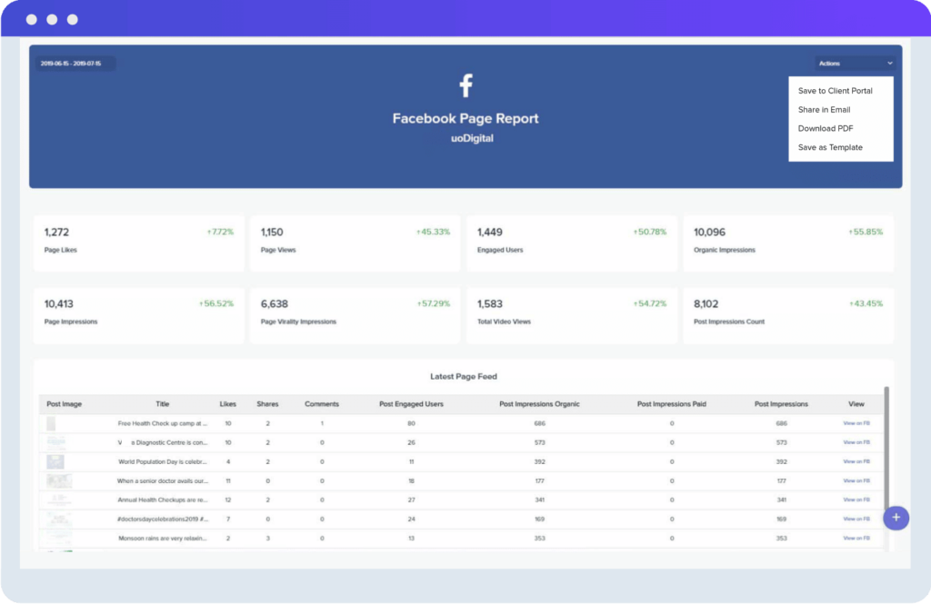Viewport: 931px width, 604px height.
Task: Choose Download PDF from the menu
Action: click(824, 128)
